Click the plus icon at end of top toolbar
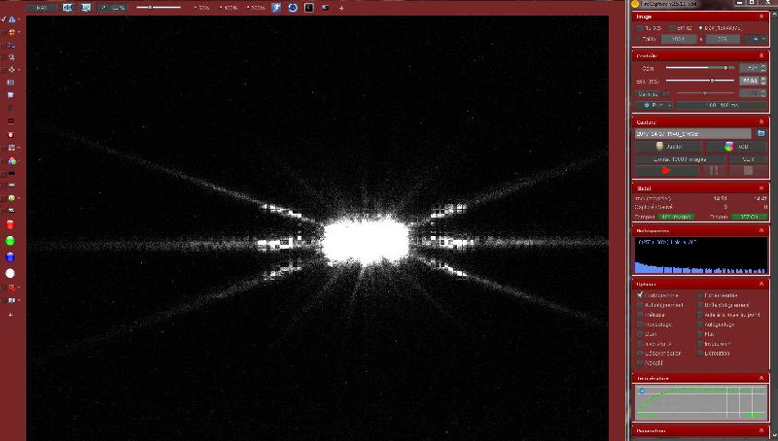 (x=341, y=8)
